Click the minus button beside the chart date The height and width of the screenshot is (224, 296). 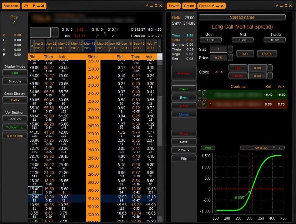click(245, 148)
